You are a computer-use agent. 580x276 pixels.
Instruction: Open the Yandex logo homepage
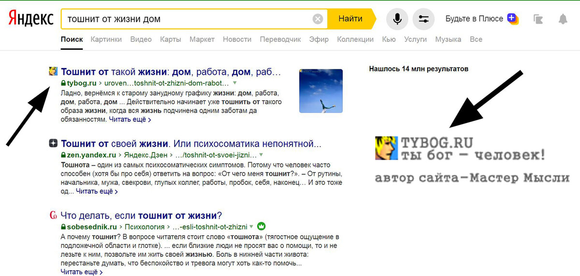point(31,19)
